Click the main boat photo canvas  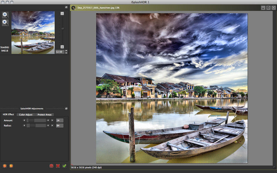point(172,88)
